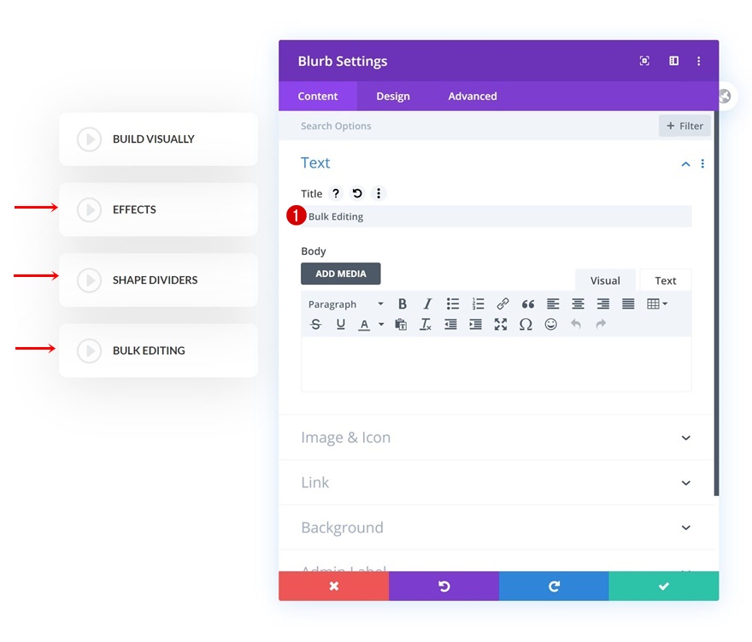The height and width of the screenshot is (642, 752).
Task: Open the Blurb Settings more options menu
Action: coord(699,61)
